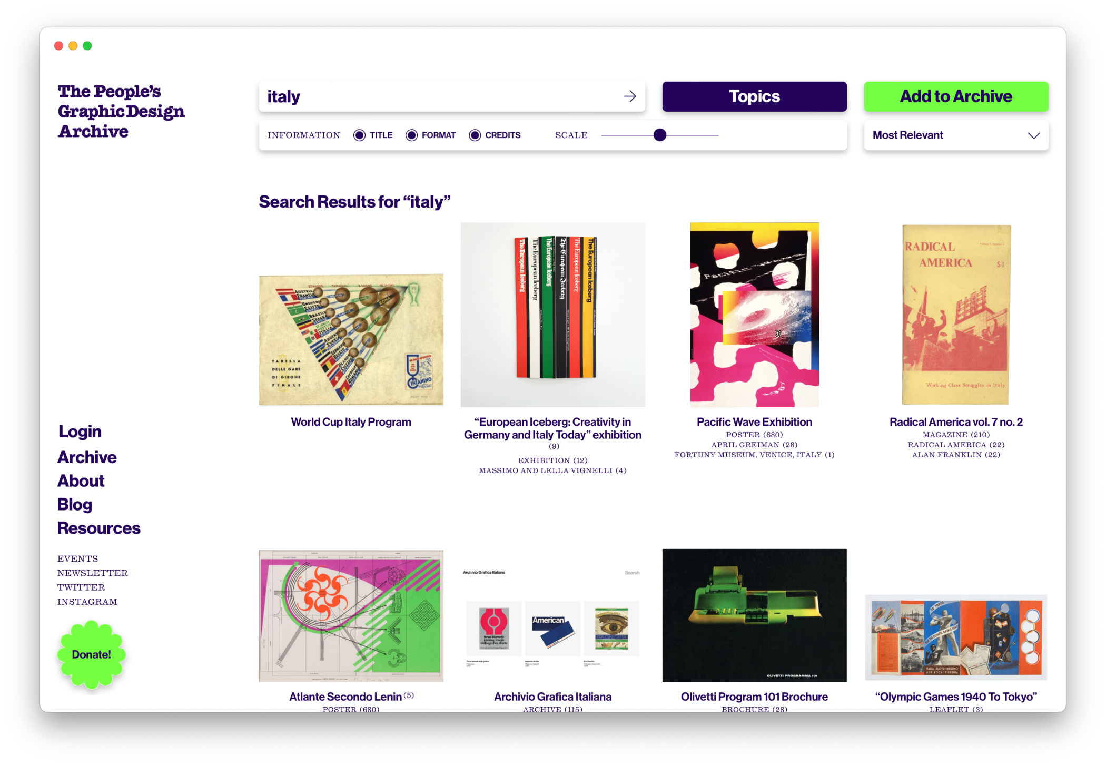This screenshot has height=765, width=1106.
Task: Click the Add to Archive button
Action: 956,96
